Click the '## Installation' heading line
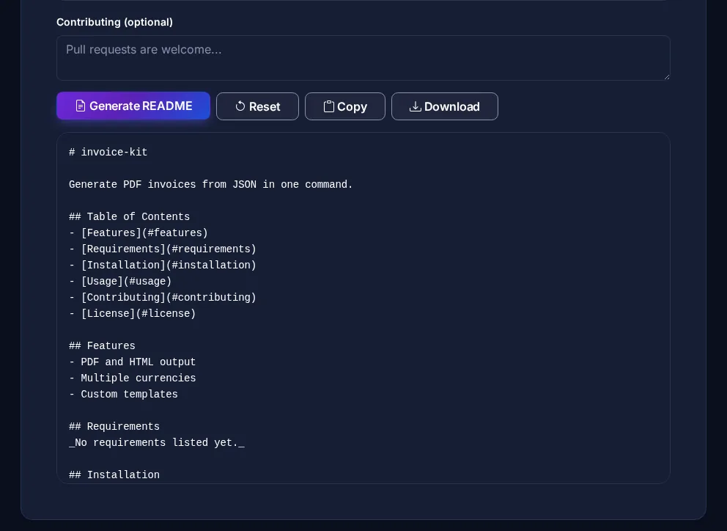727x531 pixels. coord(114,475)
